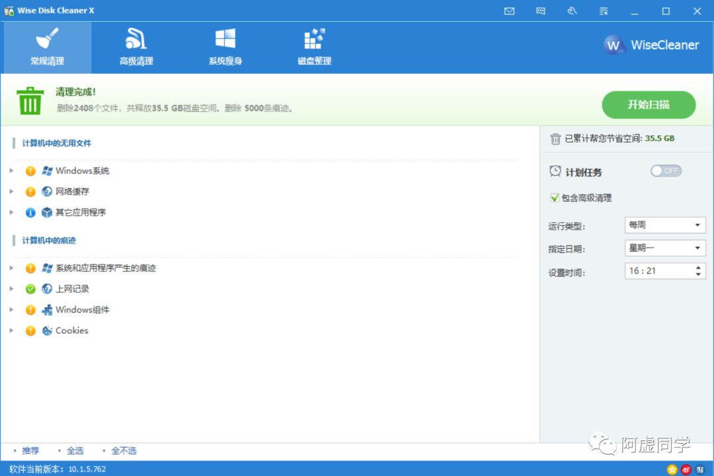Click the 推荐 link at bottom
714x476 pixels.
30,450
